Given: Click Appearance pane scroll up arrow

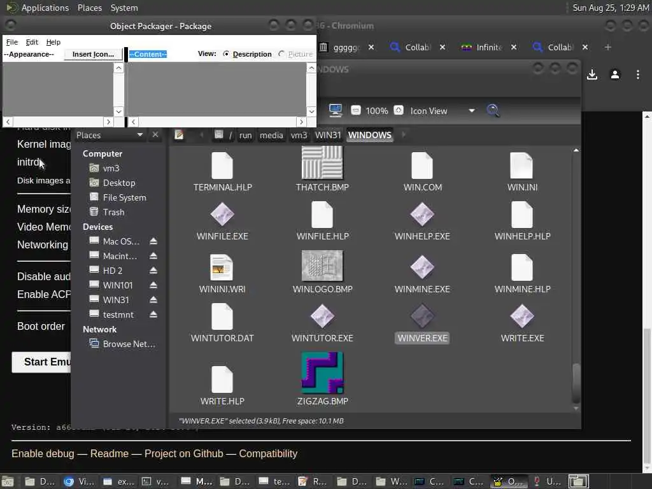Looking at the screenshot, I should pos(118,67).
